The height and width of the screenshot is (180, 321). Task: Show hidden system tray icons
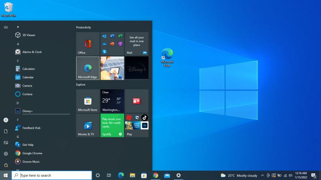pyautogui.click(x=262, y=175)
